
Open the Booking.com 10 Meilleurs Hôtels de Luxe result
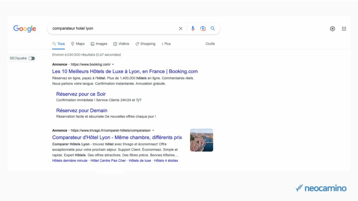click(x=125, y=71)
